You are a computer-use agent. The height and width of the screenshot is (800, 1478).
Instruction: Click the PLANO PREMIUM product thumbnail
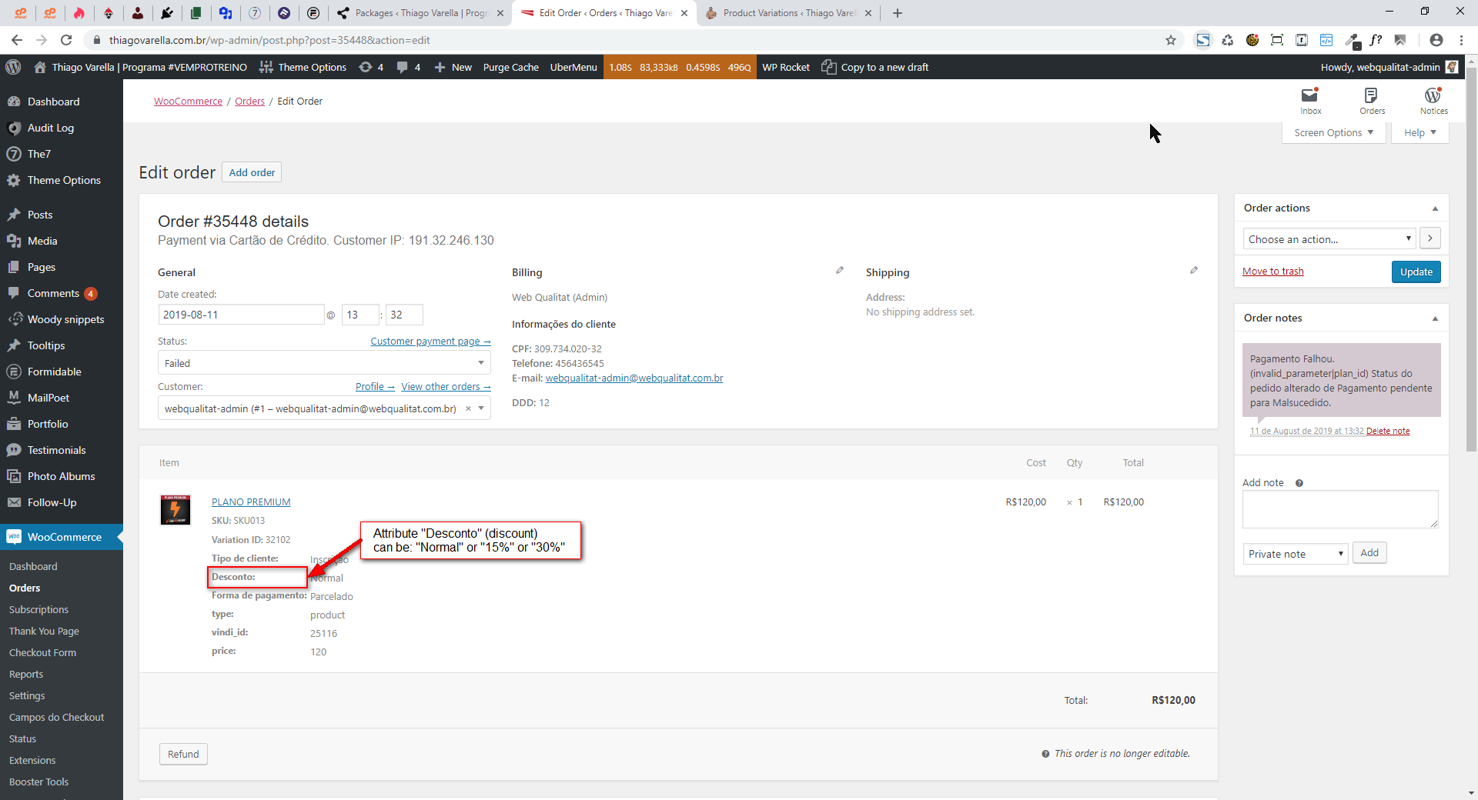[x=176, y=510]
